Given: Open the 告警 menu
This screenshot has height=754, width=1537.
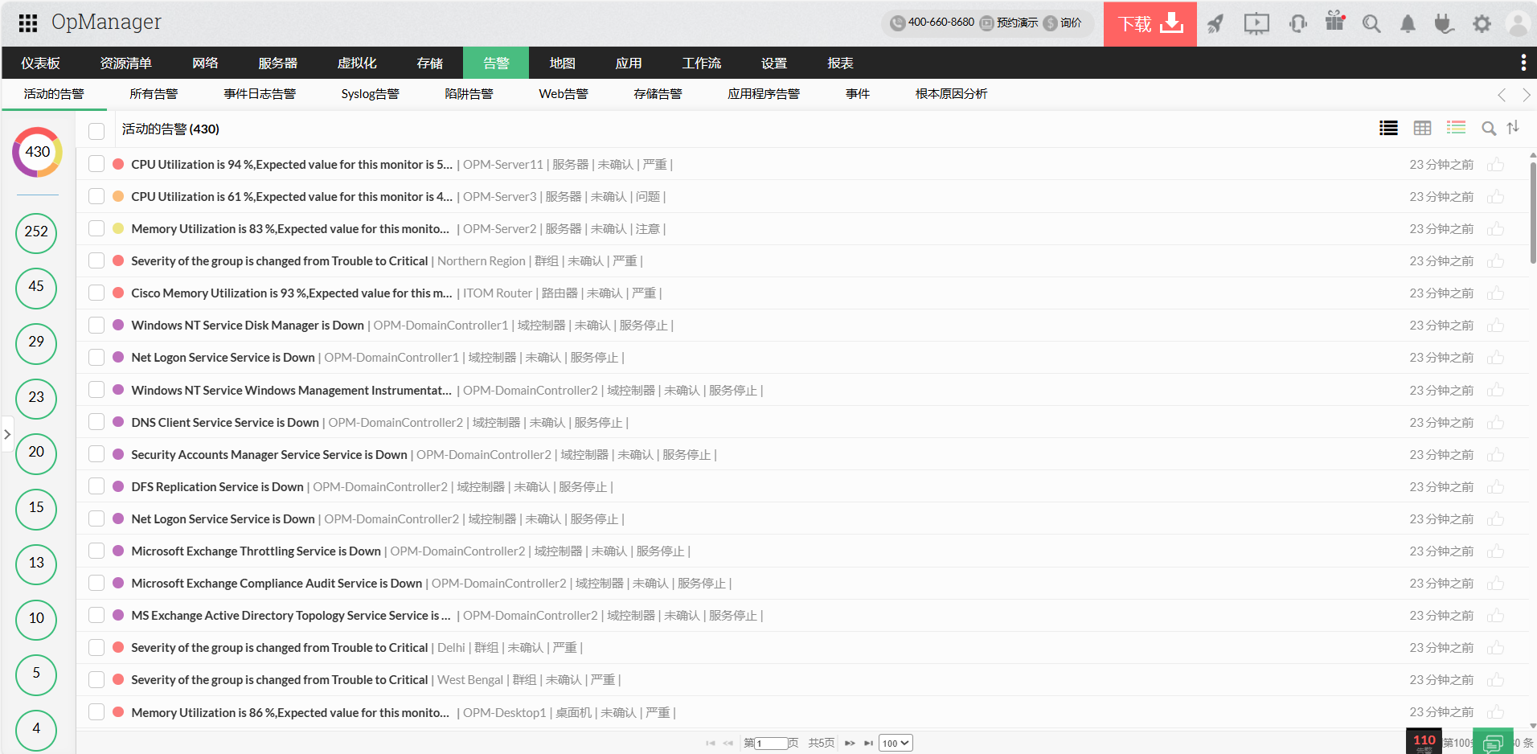Looking at the screenshot, I should point(496,63).
